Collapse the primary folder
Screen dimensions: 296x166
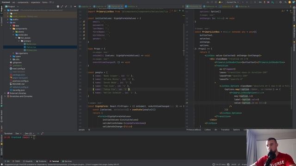click(x=19, y=41)
